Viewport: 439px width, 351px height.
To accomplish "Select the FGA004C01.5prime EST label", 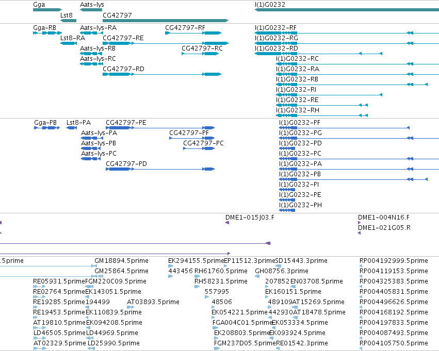I will [x=242, y=323].
